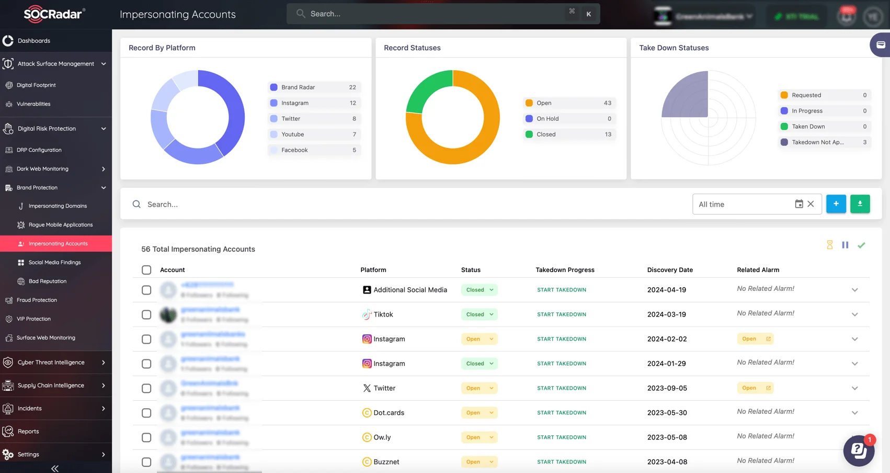The height and width of the screenshot is (473, 890).
Task: Open the user avatar menu
Action: tap(873, 16)
